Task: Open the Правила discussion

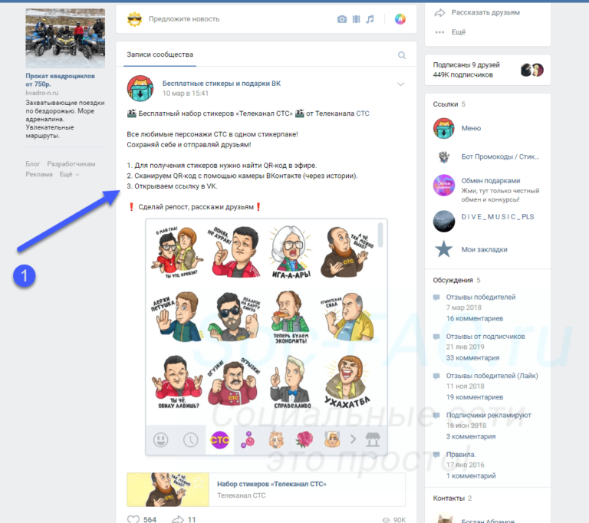Action: point(461,454)
